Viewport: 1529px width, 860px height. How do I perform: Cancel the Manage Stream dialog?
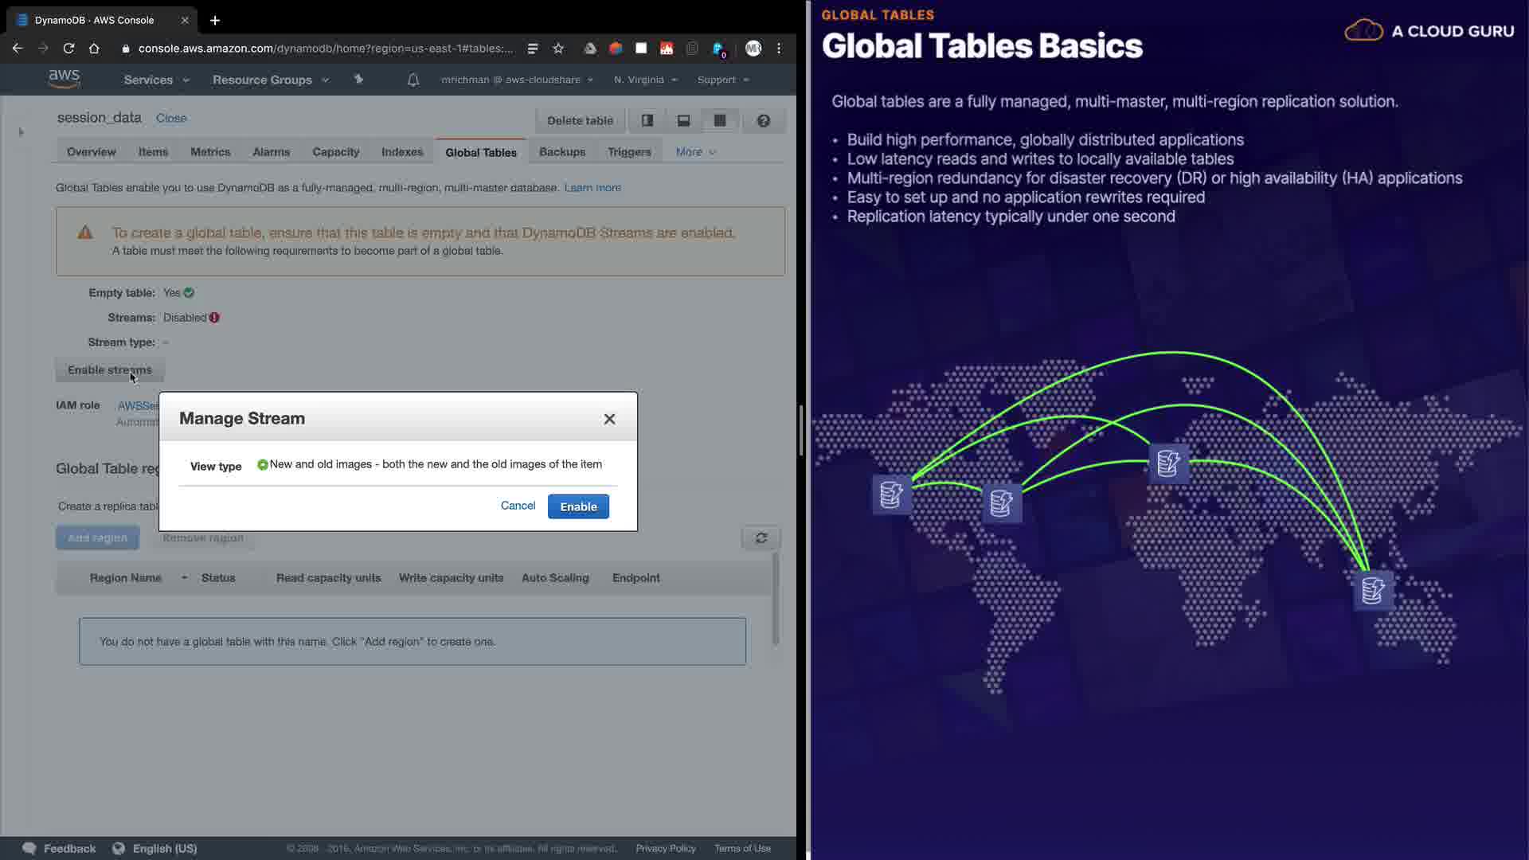518,506
